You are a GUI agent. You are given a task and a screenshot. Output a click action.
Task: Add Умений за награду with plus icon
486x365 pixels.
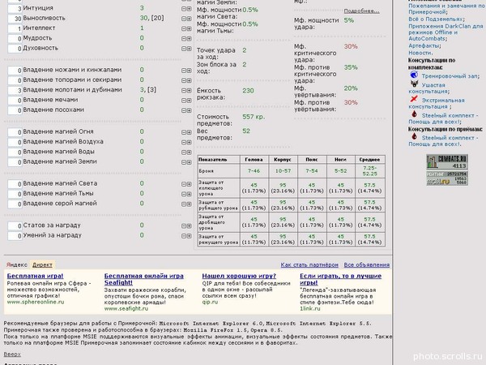tap(189, 236)
